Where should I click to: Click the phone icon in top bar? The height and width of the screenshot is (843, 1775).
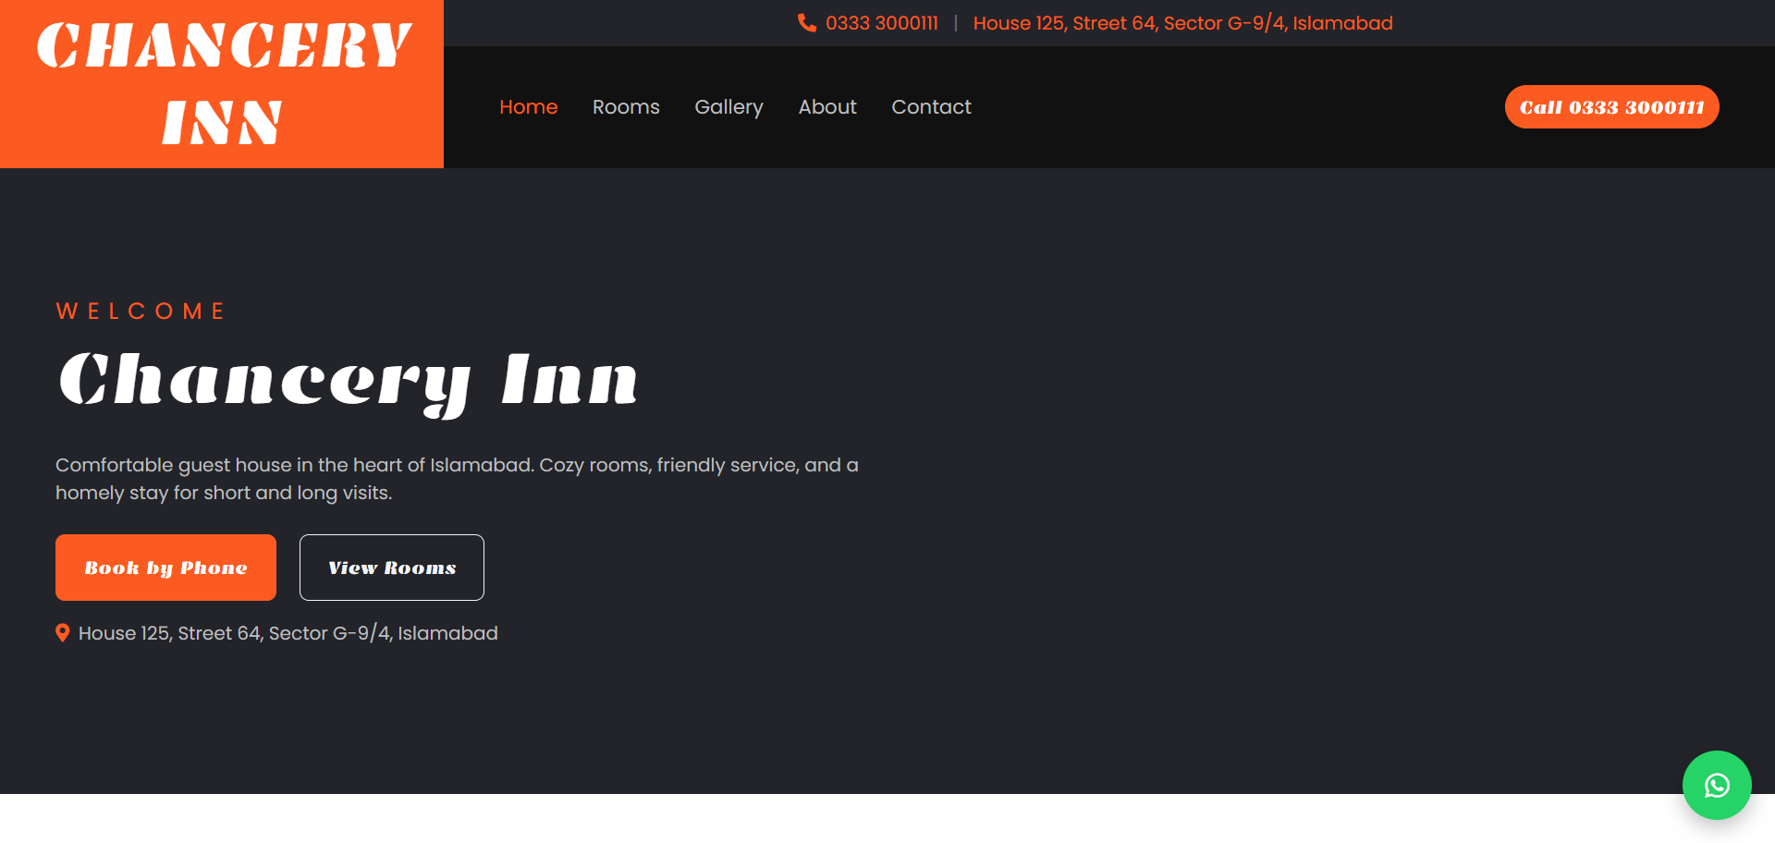(x=806, y=23)
